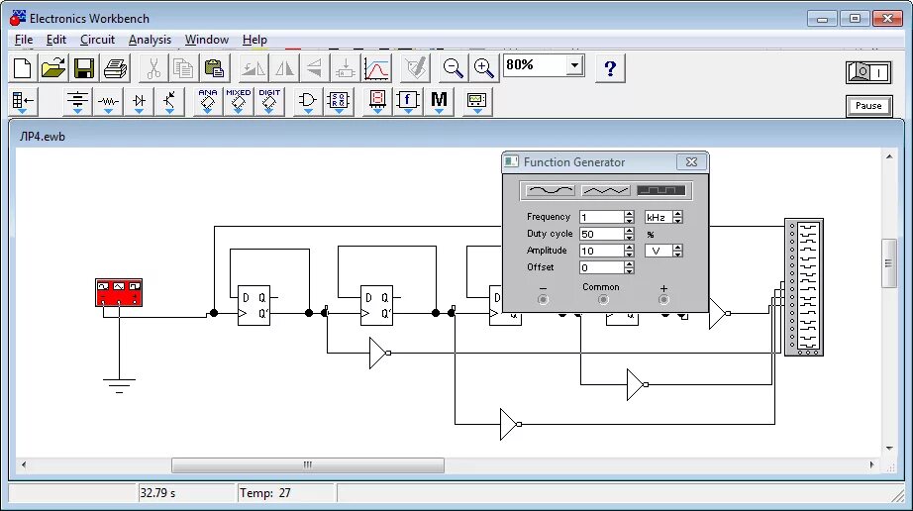This screenshot has width=913, height=511.
Task: Open the Circuit menu
Action: coord(97,40)
